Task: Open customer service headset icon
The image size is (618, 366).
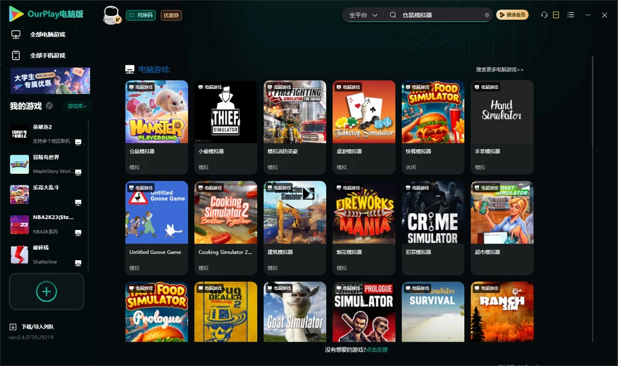Action: (x=544, y=15)
